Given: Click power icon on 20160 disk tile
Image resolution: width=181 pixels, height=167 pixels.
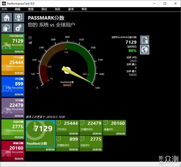Looking at the screenshot, I should click(105, 122).
